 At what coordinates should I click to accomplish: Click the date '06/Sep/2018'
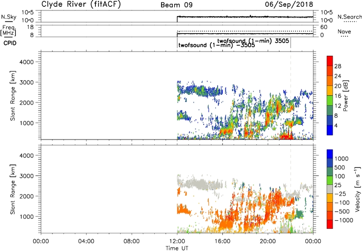point(289,5)
